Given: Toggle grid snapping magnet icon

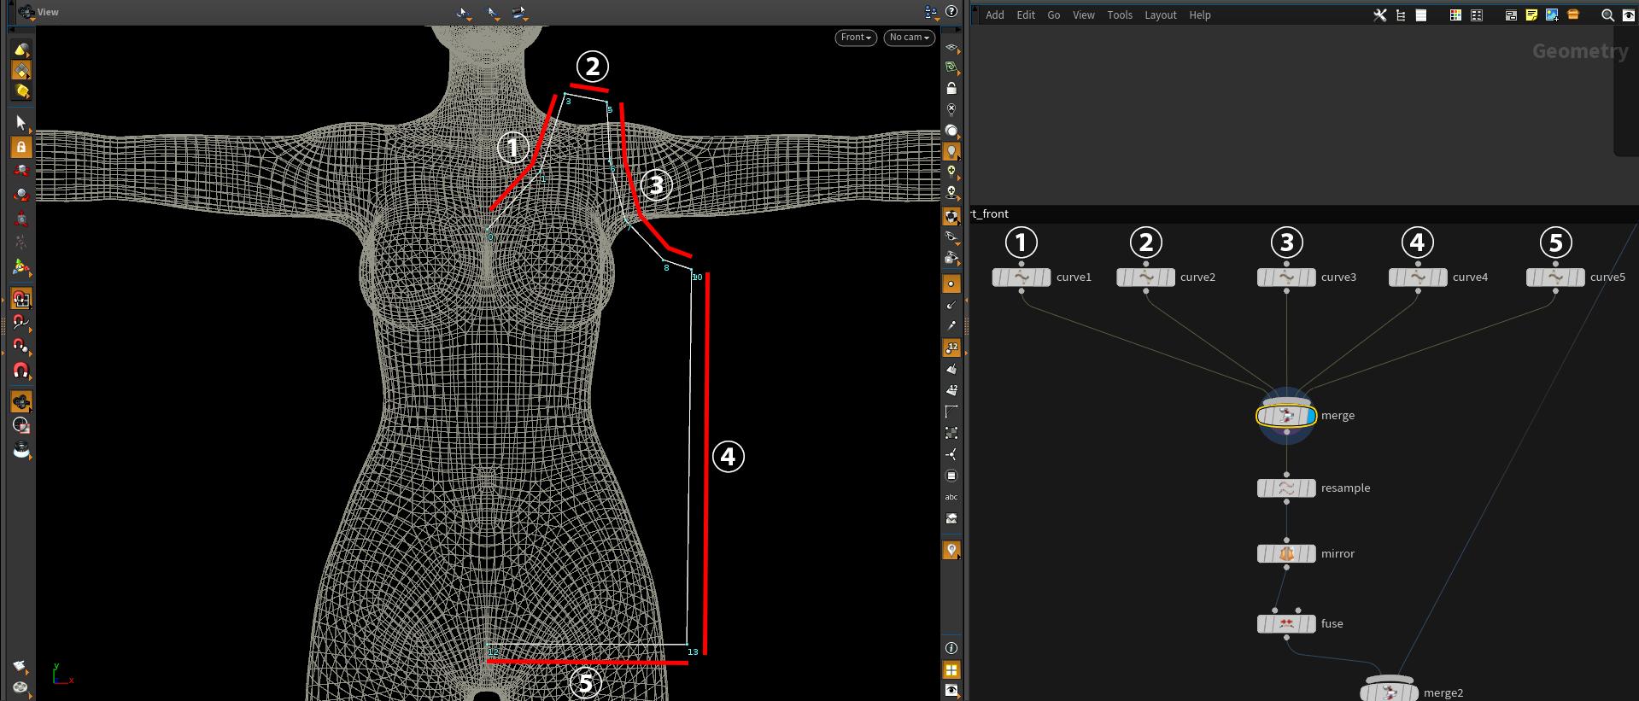Looking at the screenshot, I should pyautogui.click(x=21, y=299).
